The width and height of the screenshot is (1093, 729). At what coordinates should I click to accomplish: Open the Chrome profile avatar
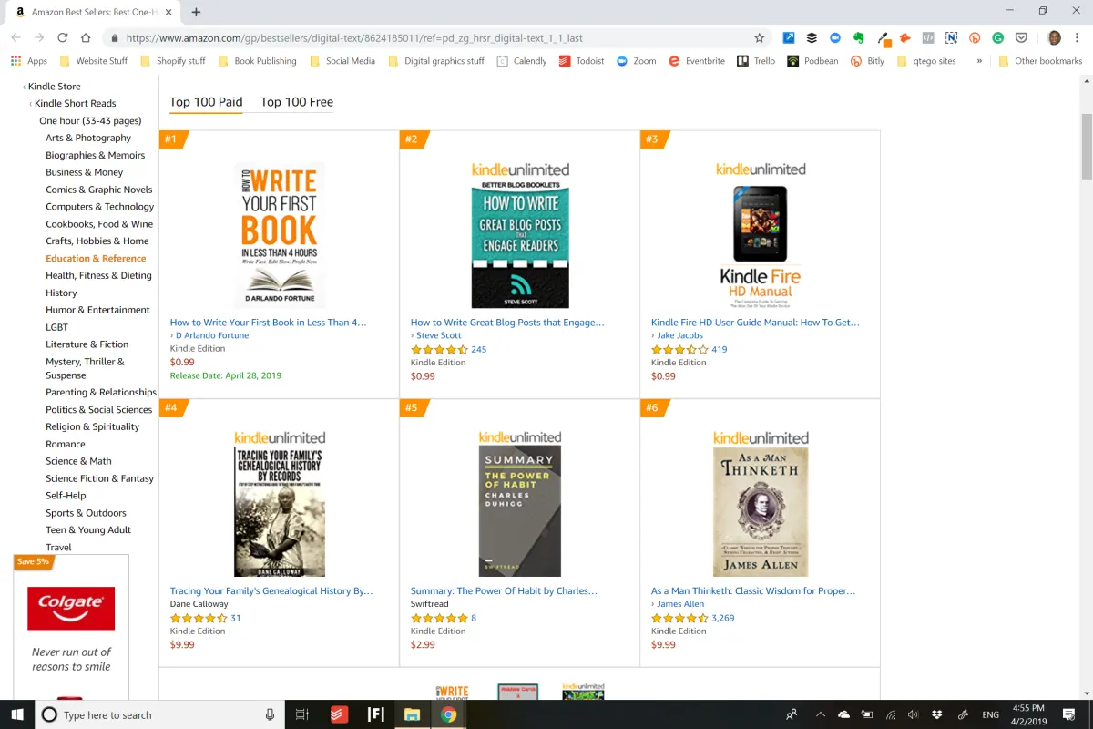(x=1054, y=38)
